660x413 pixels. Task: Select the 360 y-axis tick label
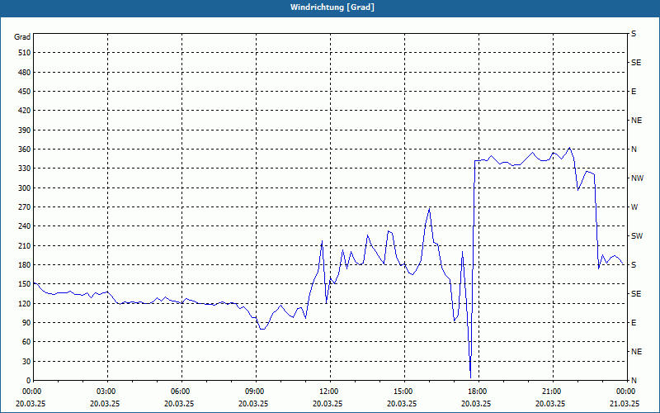25,150
